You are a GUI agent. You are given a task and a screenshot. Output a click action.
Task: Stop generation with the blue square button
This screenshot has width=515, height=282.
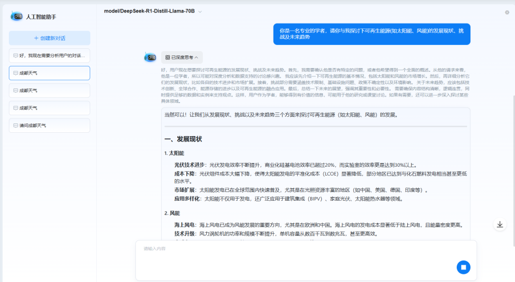pyautogui.click(x=463, y=267)
